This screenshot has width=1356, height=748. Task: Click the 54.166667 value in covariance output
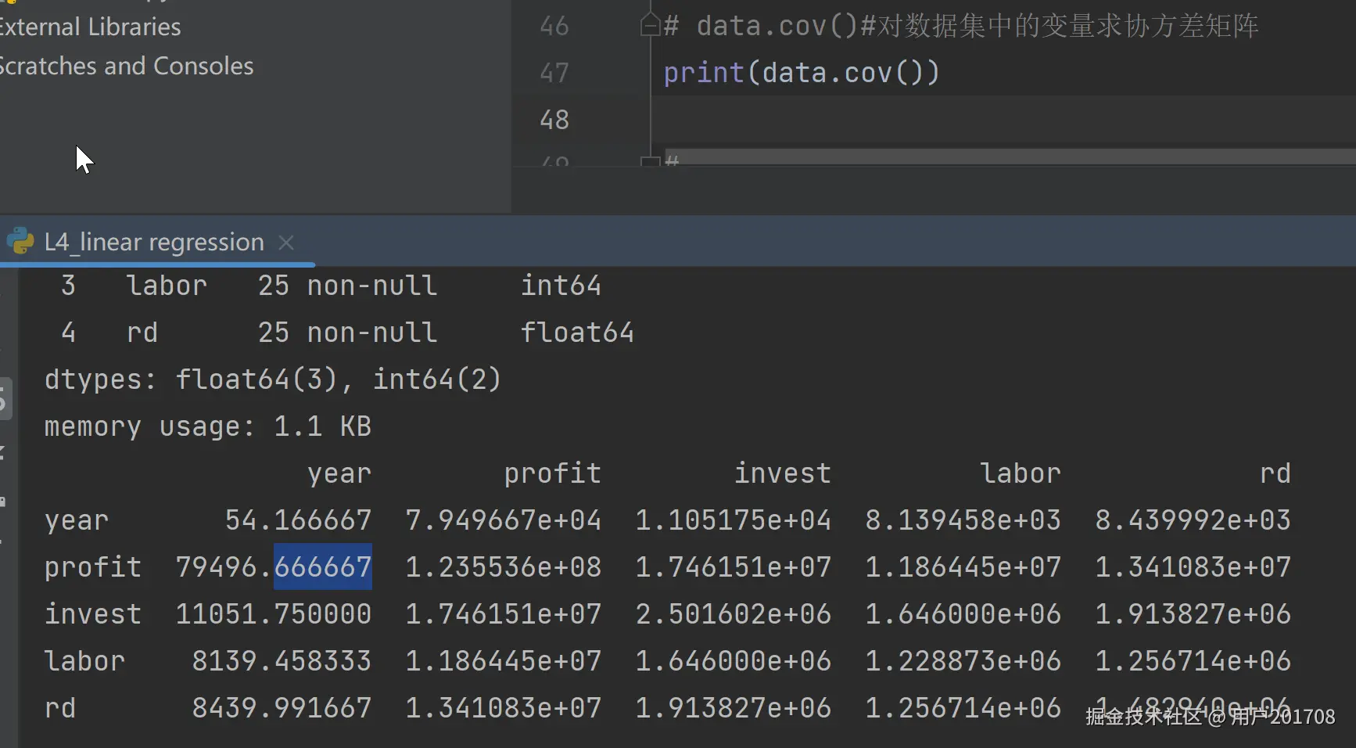click(298, 520)
